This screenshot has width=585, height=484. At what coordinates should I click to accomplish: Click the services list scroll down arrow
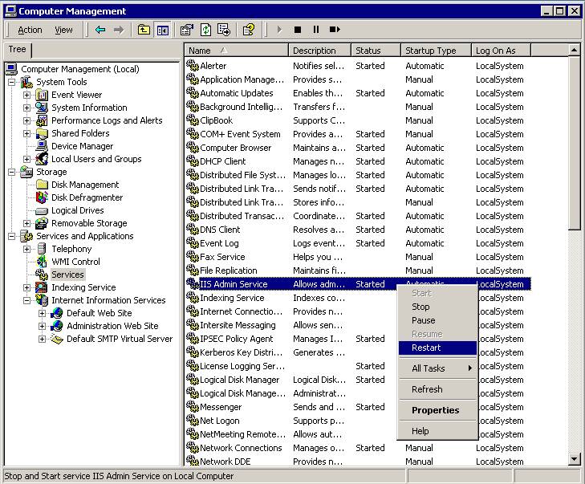[x=575, y=459]
